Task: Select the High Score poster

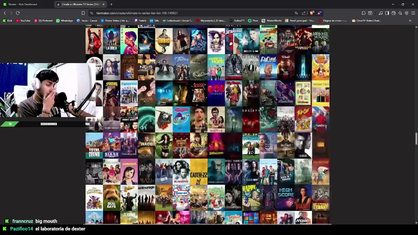Action: tap(286, 197)
